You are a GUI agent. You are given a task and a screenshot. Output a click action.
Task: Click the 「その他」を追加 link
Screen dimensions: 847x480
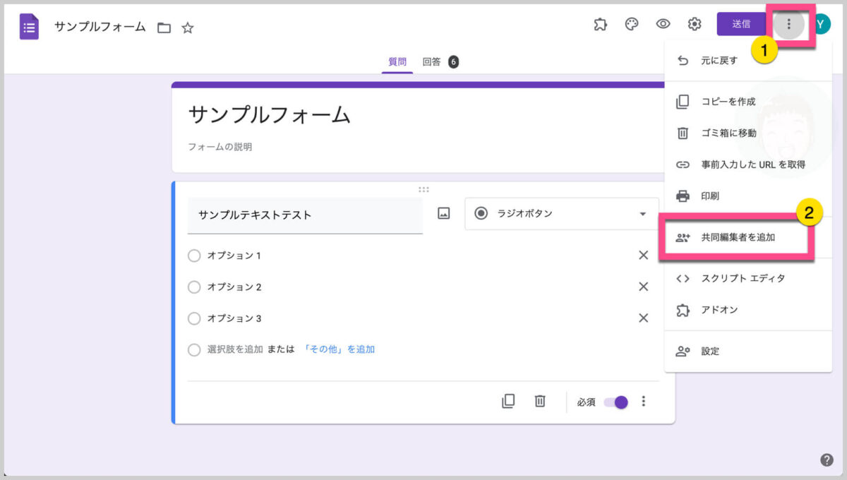pos(338,349)
